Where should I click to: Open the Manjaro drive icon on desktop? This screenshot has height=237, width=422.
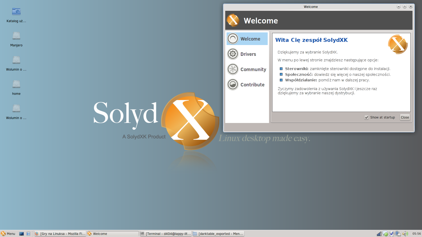click(x=16, y=36)
